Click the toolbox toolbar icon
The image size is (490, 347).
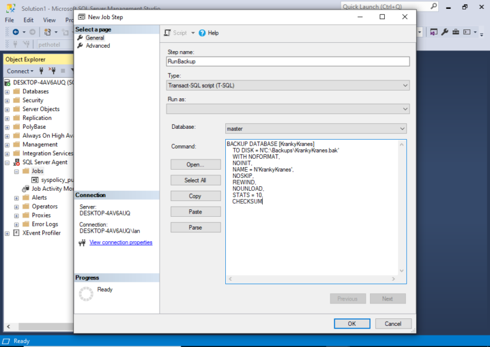(456, 32)
